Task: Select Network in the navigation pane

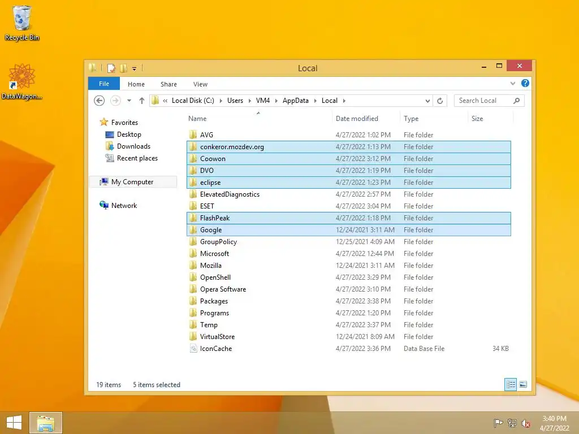Action: 124,205
